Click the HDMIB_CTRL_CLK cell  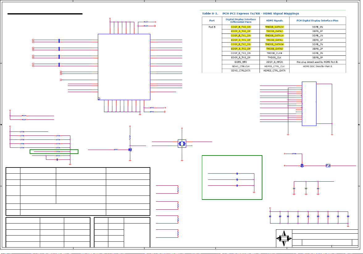(x=274, y=66)
